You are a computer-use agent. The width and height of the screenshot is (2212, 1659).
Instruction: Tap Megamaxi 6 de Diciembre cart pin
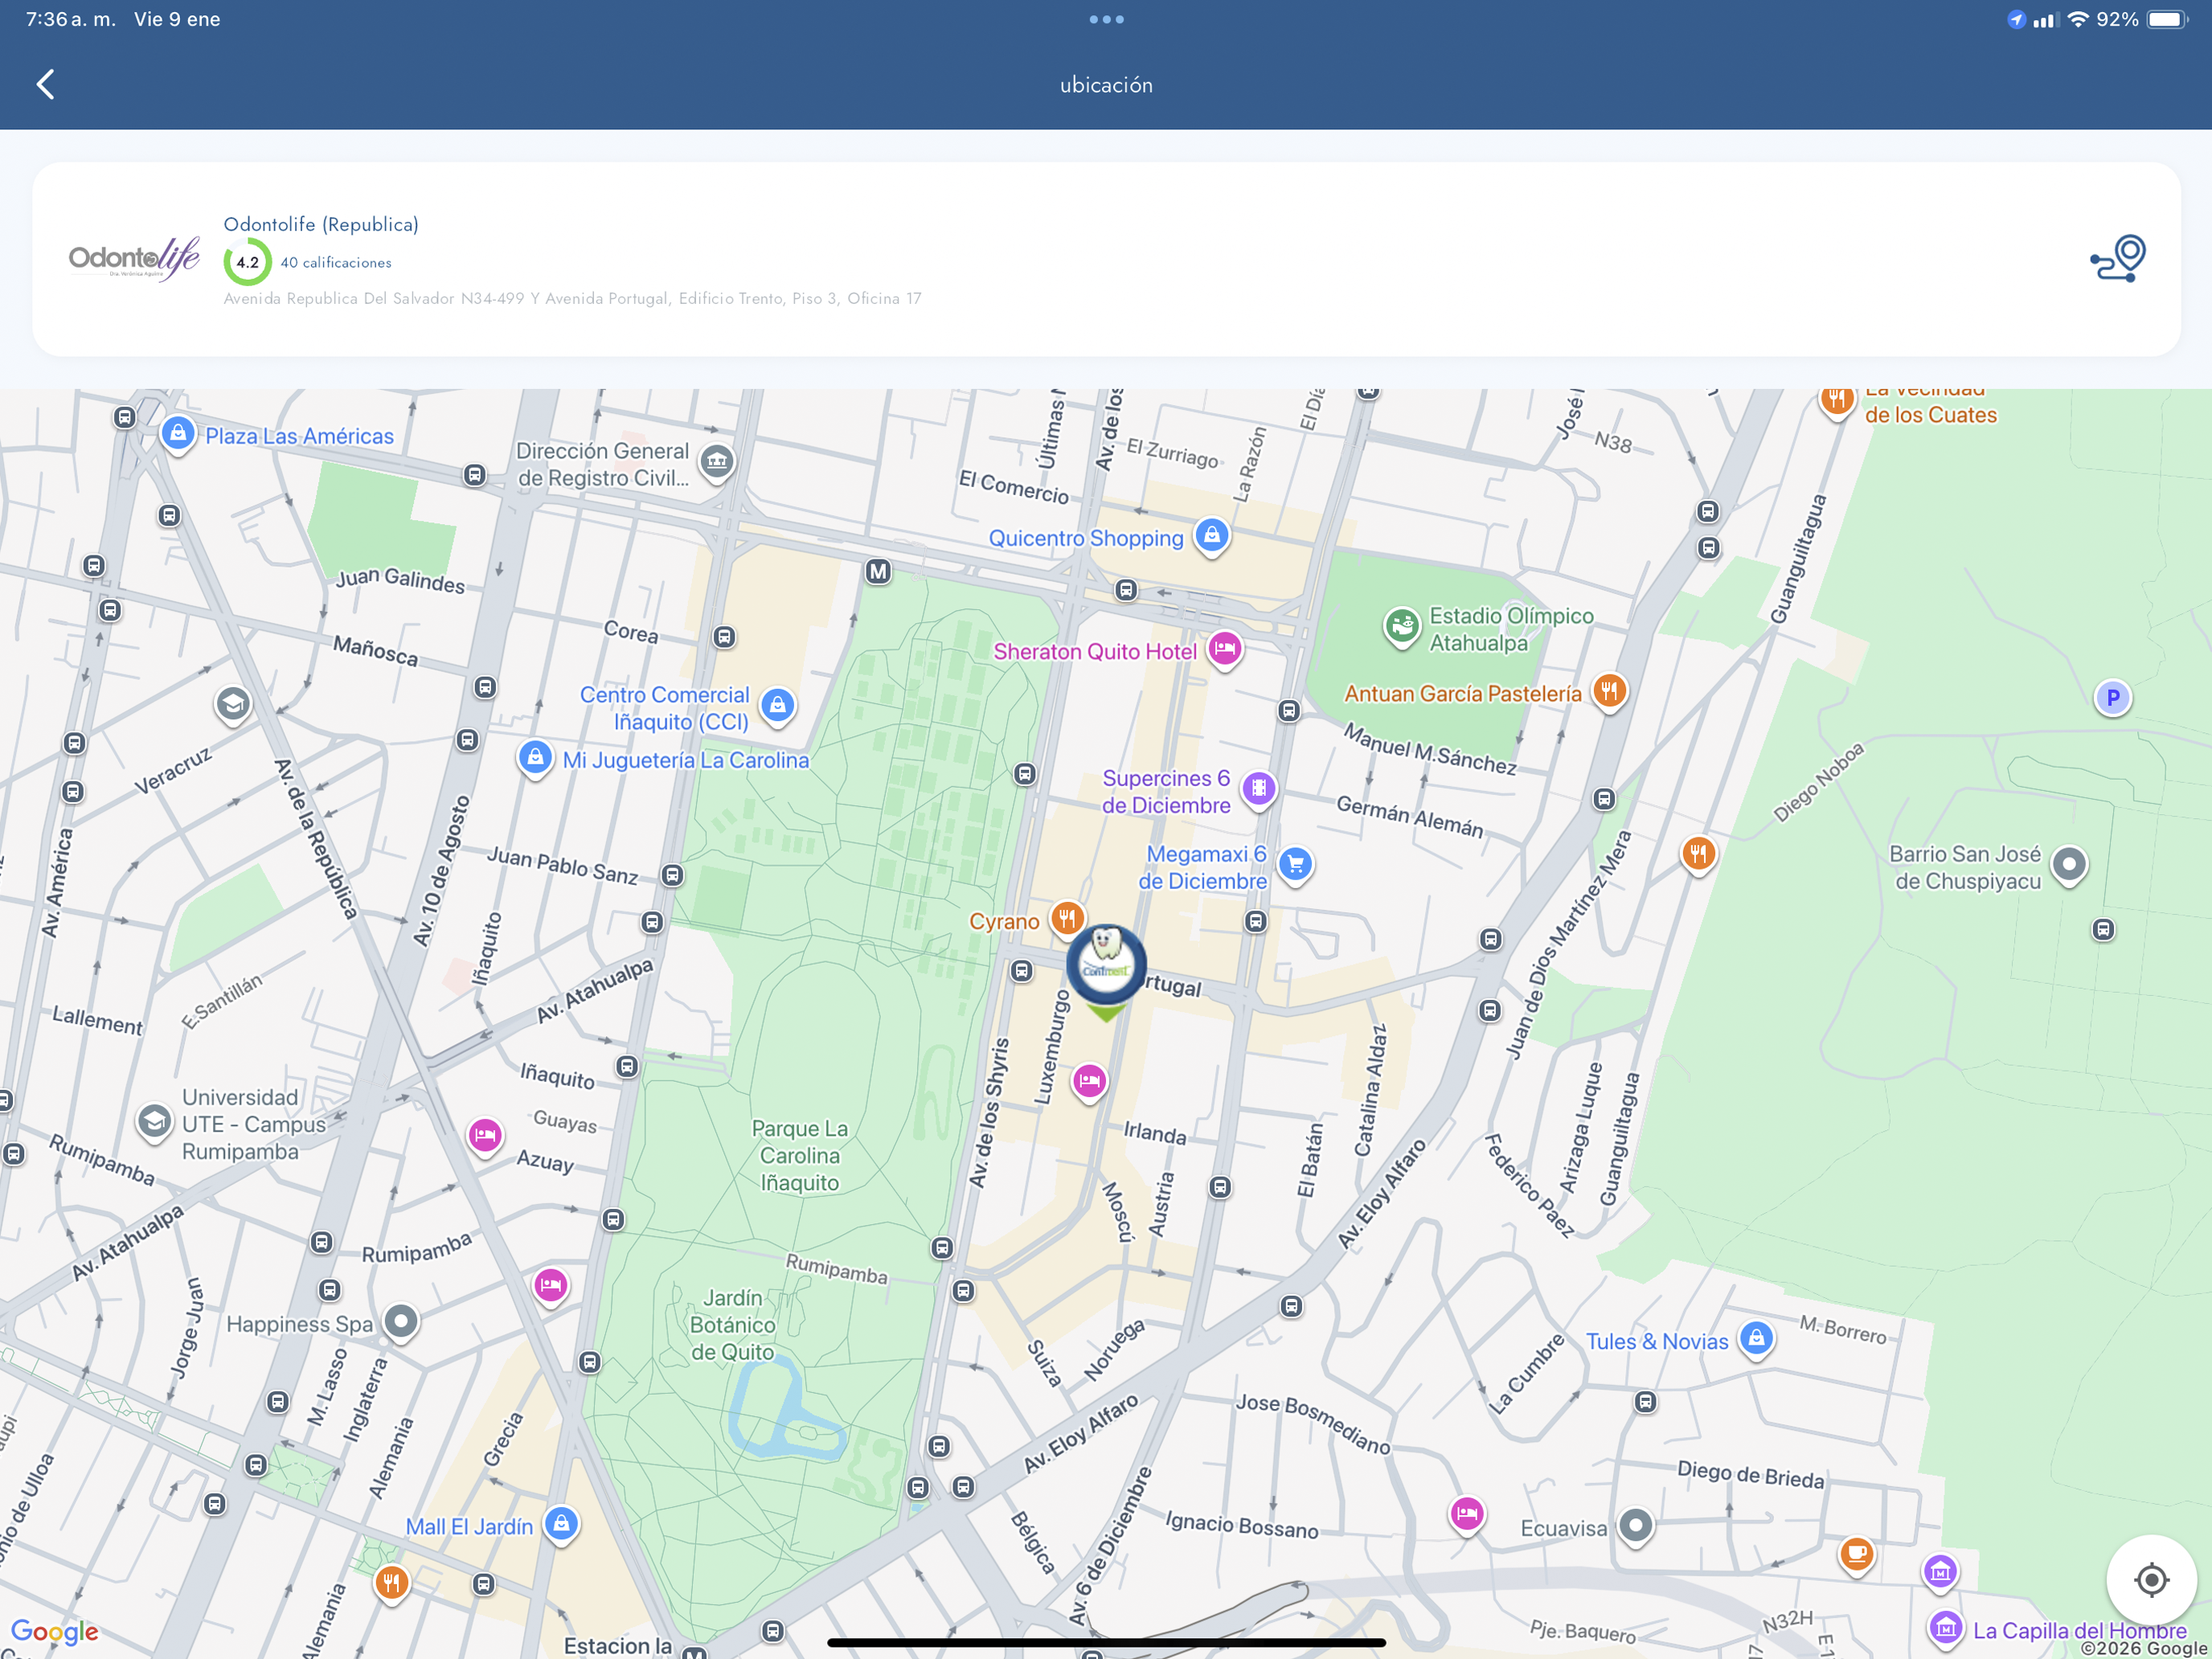1295,864
